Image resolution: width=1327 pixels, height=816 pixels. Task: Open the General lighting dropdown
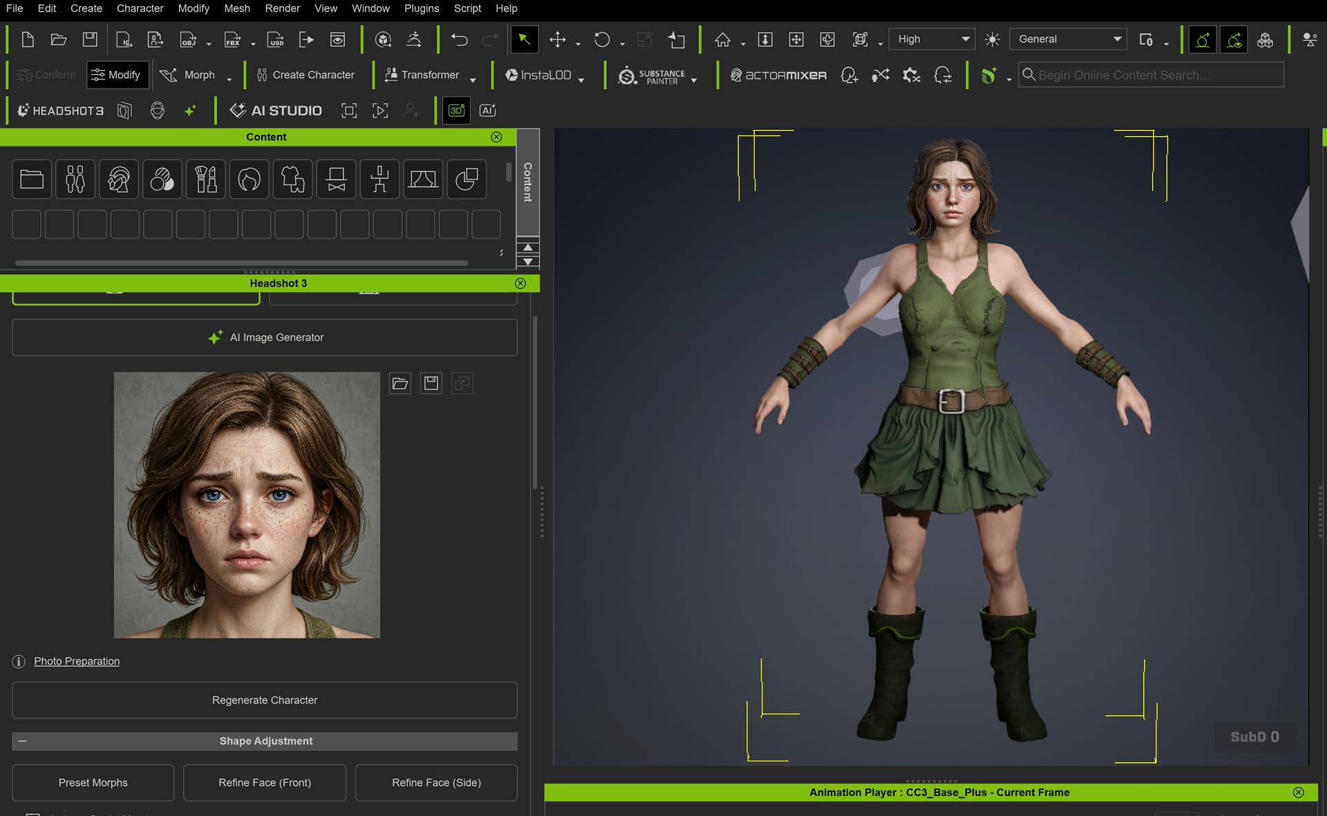[1068, 39]
